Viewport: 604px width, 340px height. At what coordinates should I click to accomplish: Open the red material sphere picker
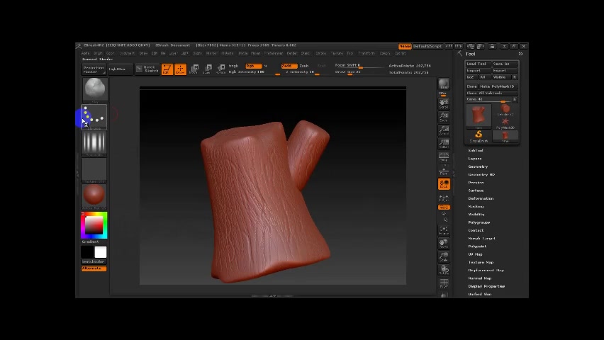[x=94, y=195]
